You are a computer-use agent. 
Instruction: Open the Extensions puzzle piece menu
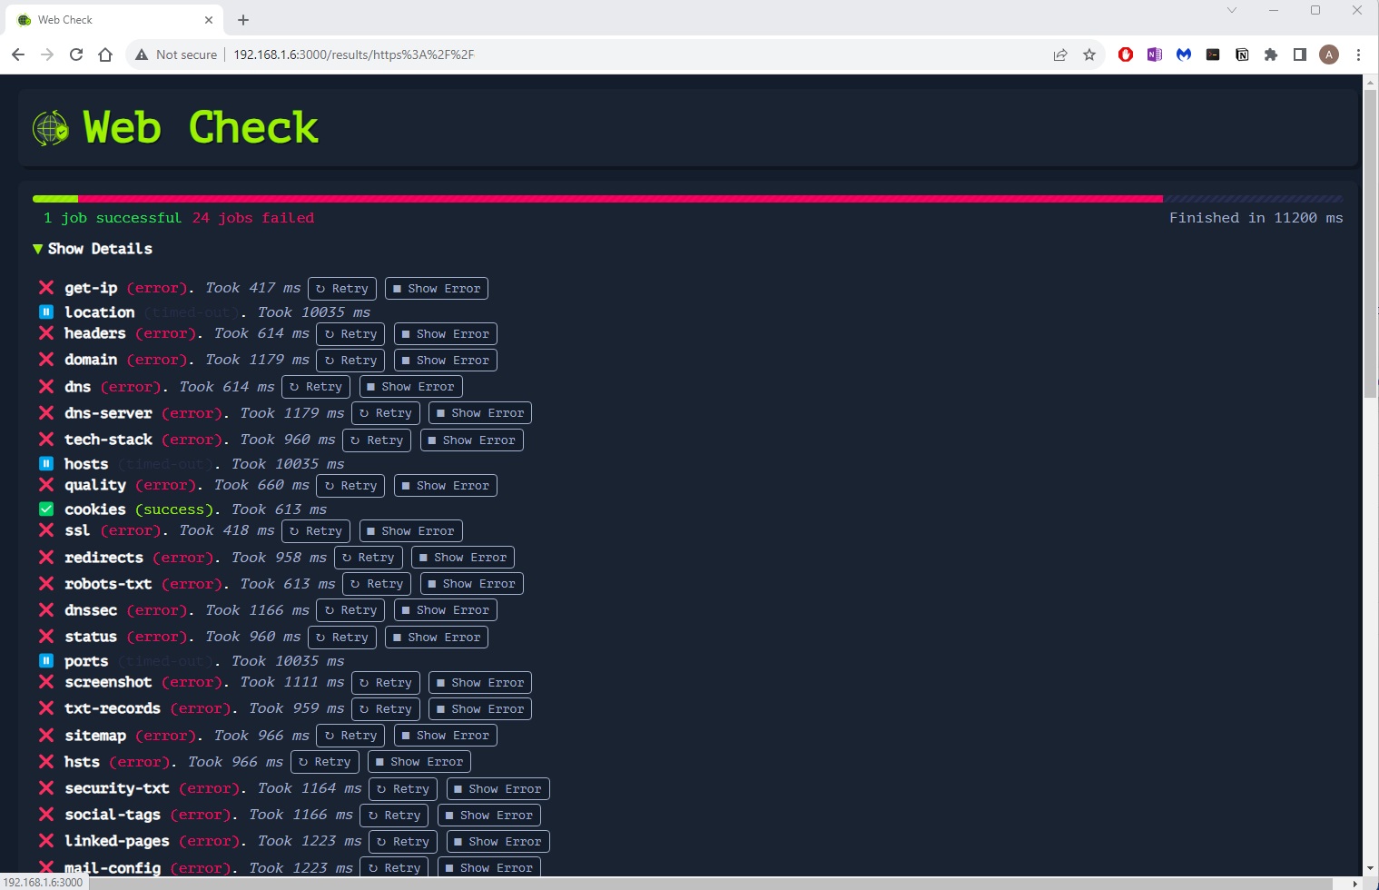point(1271,54)
